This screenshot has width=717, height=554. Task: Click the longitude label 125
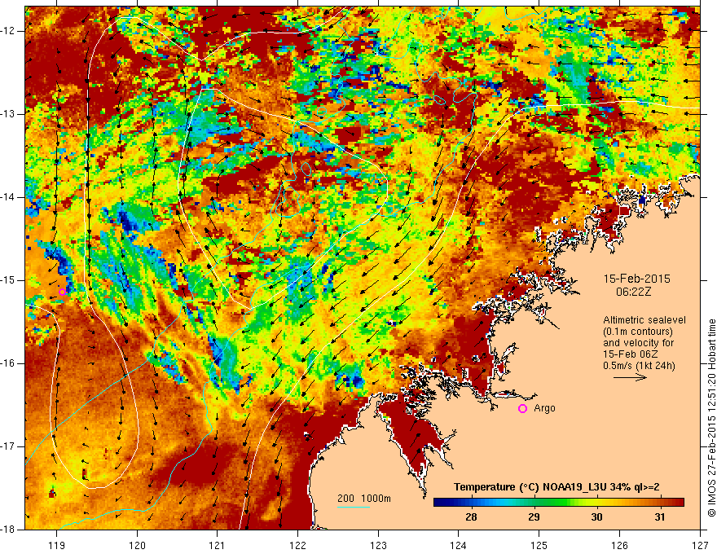(539, 545)
